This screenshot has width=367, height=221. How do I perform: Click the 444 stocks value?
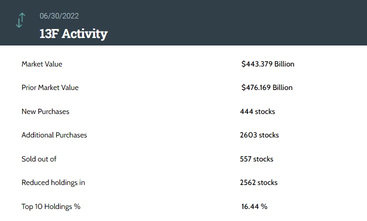click(x=257, y=111)
